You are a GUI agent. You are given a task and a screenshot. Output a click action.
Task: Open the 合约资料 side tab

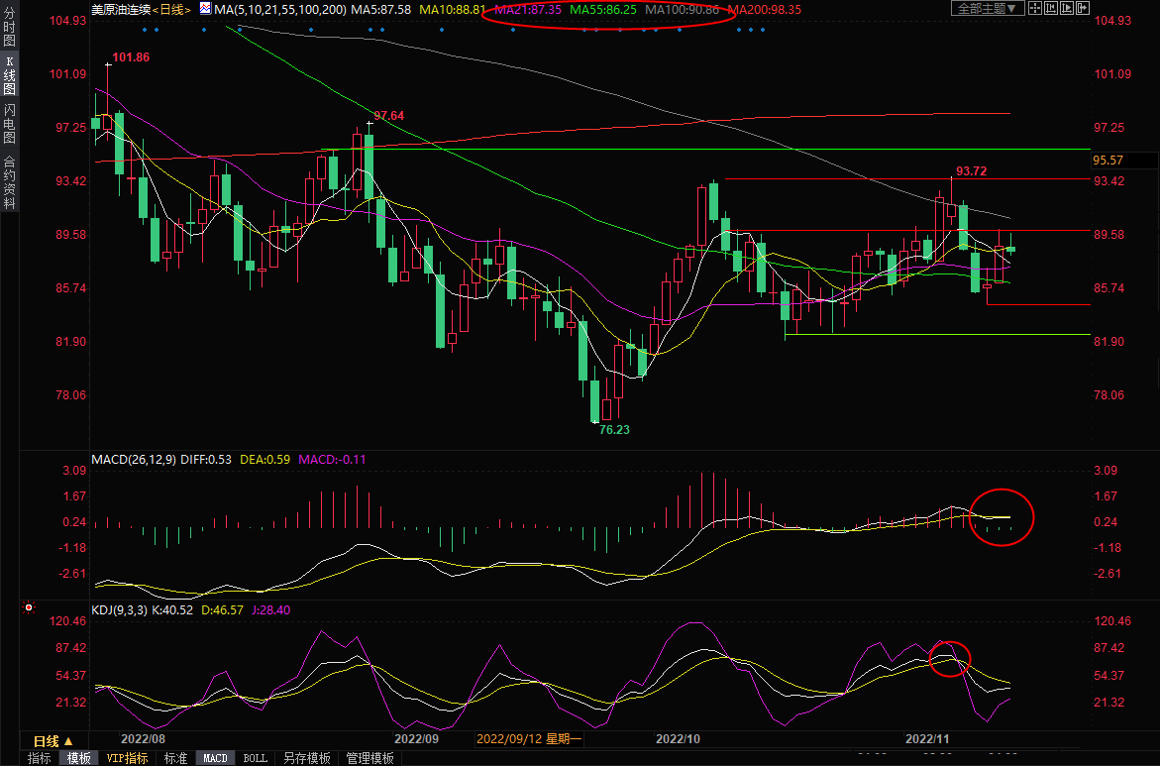9,181
